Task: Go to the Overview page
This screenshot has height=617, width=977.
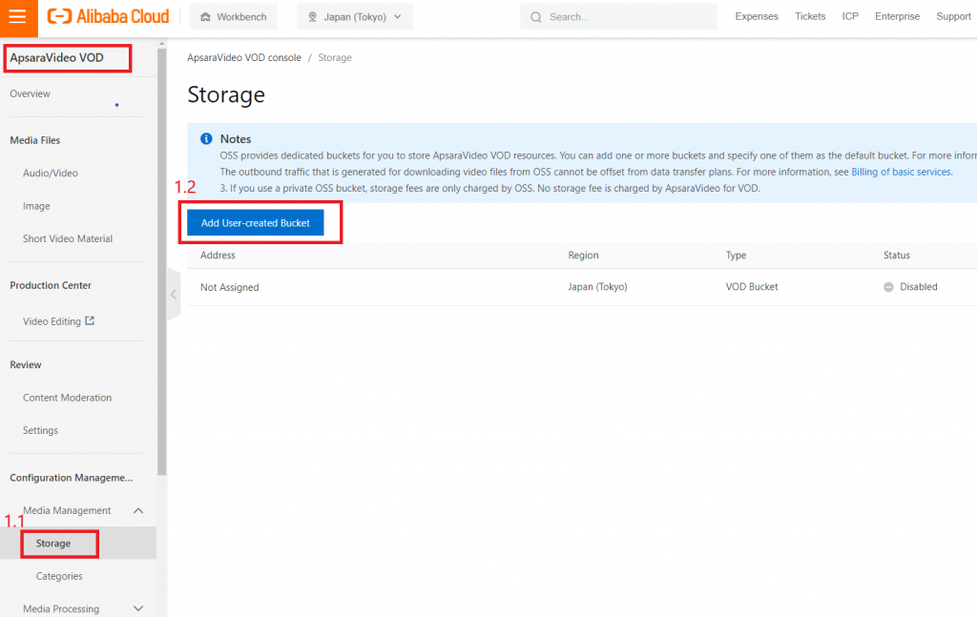Action: tap(30, 93)
